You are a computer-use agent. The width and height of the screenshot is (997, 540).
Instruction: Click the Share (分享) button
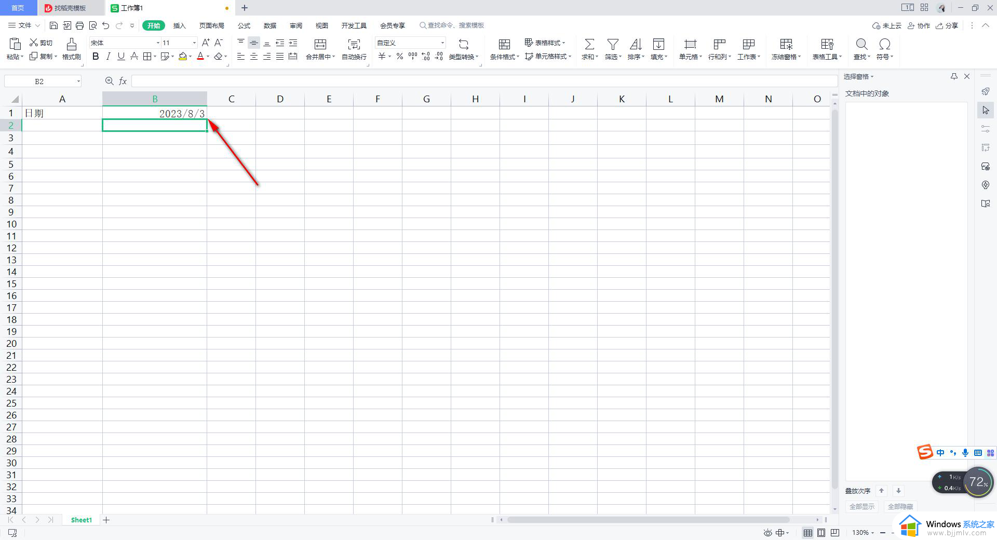947,25
